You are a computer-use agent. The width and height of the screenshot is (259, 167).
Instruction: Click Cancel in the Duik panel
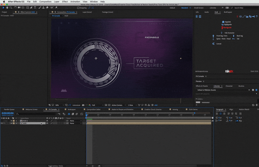[219, 44]
